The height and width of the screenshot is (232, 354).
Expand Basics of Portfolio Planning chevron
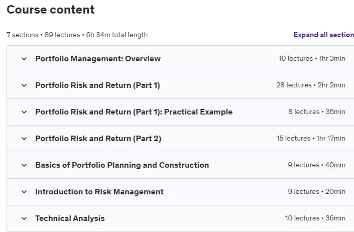coord(24,165)
